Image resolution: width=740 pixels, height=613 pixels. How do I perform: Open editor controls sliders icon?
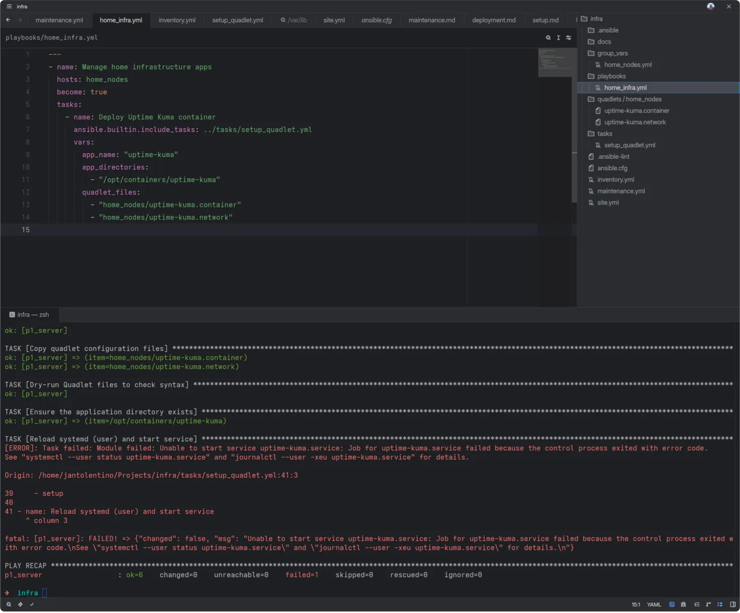569,38
